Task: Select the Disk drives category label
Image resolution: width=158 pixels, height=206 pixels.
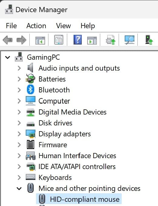Action: (x=55, y=123)
